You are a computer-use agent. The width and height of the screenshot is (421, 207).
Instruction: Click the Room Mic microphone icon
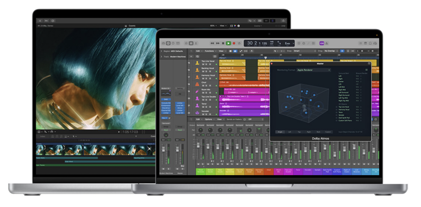tap(197, 91)
